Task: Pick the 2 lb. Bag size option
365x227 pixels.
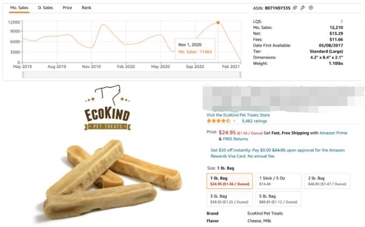Action: click(326, 181)
